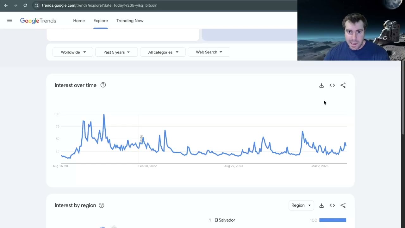405x228 pixels.
Task: Click the Interest over time heading
Action: 76,85
